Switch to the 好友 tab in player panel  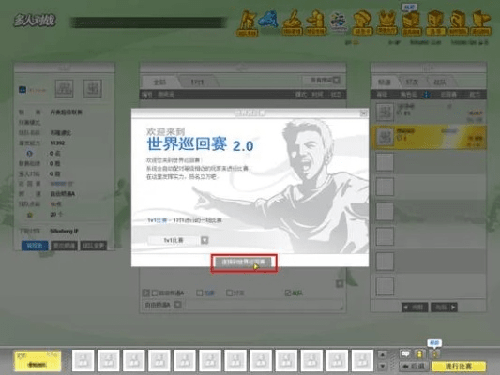pyautogui.click(x=412, y=82)
